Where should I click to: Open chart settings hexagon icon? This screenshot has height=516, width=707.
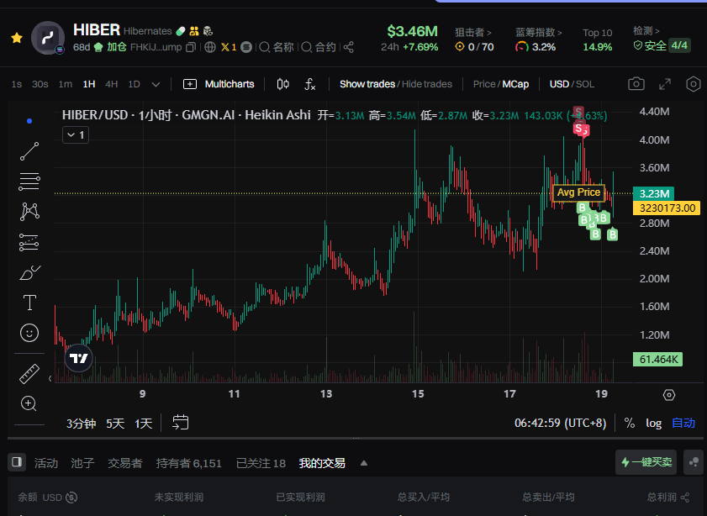click(x=693, y=84)
